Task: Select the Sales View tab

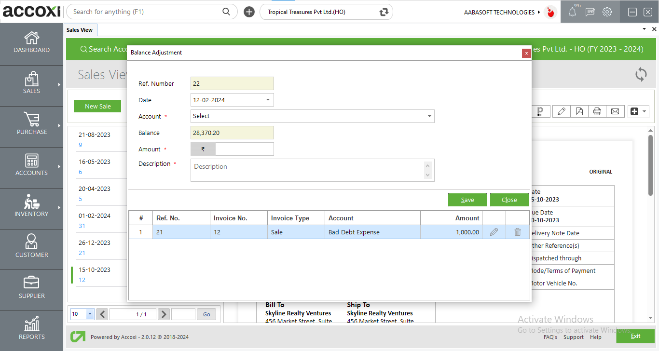Action: click(80, 30)
